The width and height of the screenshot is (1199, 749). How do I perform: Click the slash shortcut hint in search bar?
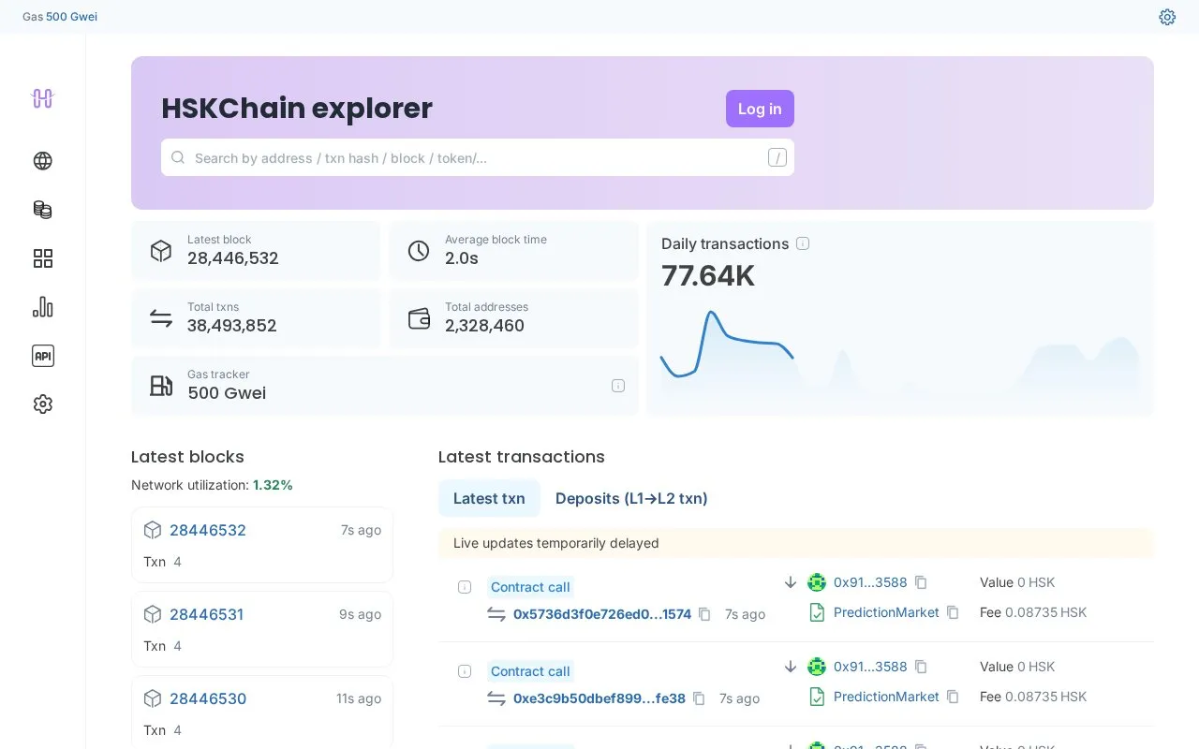coord(777,157)
